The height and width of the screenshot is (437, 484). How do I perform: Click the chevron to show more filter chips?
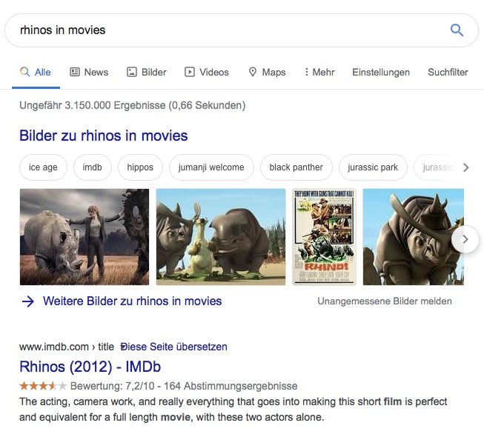pos(465,167)
